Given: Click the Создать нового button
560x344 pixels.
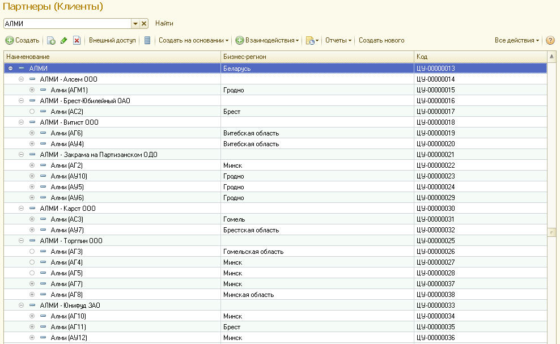Looking at the screenshot, I should [381, 41].
